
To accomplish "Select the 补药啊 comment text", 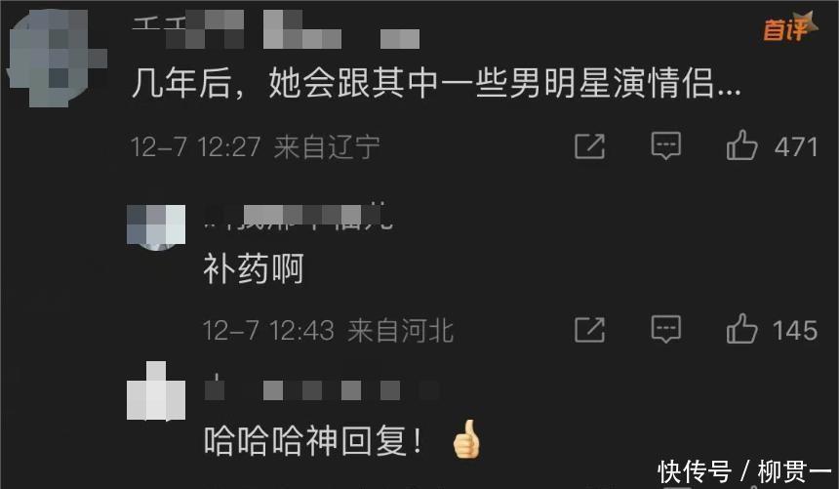I will pyautogui.click(x=254, y=268).
